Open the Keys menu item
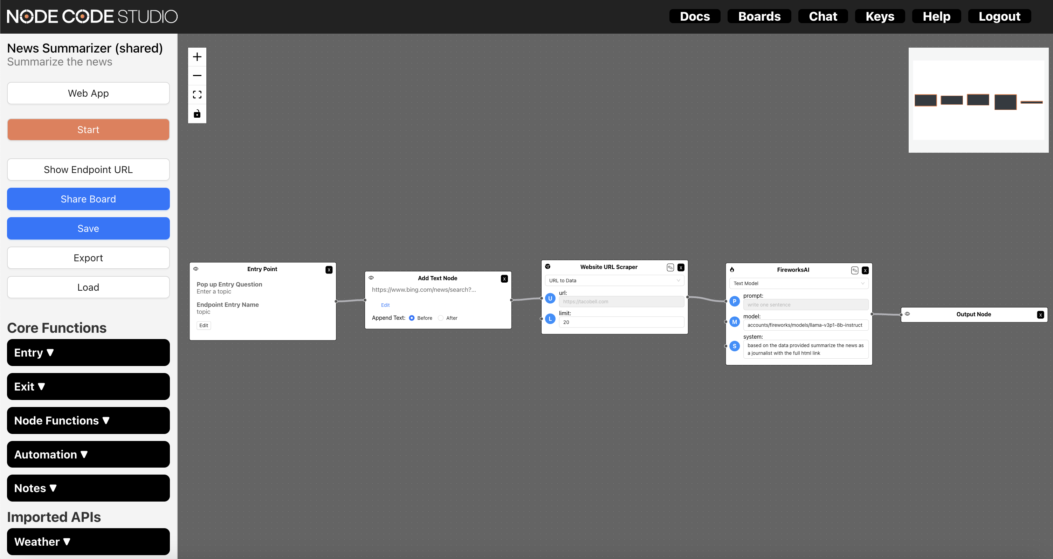Viewport: 1053px width, 559px height. coord(880,16)
